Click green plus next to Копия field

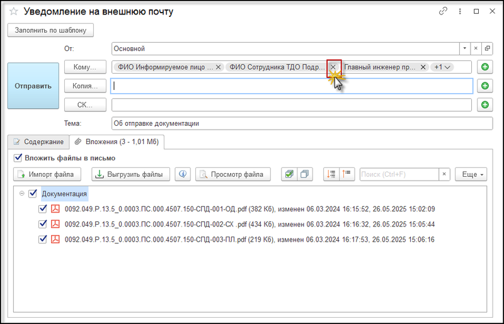pos(484,86)
